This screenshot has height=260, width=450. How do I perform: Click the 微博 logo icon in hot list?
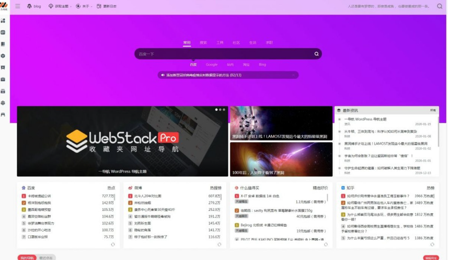click(130, 188)
